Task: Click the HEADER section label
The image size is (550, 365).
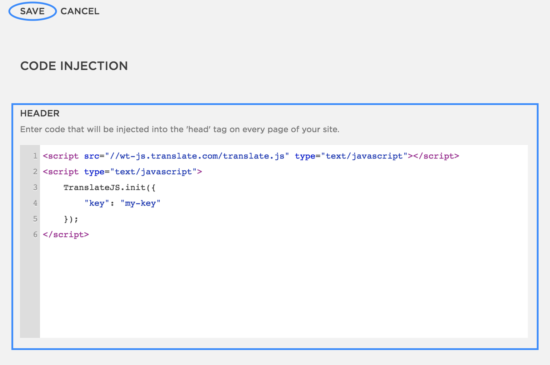Action: (40, 113)
